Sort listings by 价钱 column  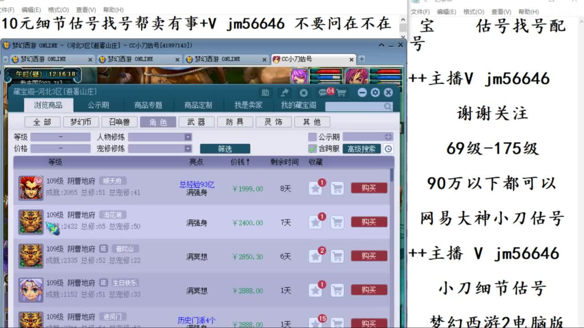(x=240, y=162)
